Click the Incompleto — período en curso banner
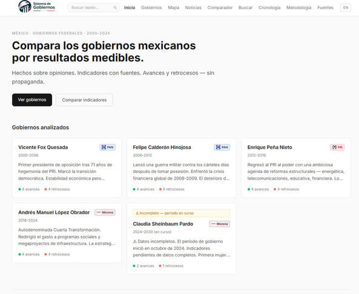Viewport: 359px width, 294px height. point(182,213)
